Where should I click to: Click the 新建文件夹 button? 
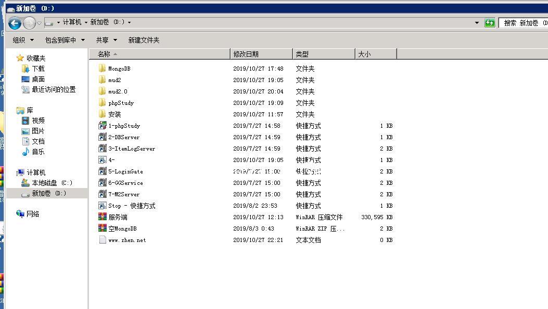[x=144, y=40]
